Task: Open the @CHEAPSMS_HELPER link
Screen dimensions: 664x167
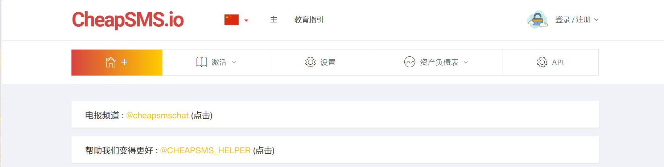Action: (x=205, y=150)
